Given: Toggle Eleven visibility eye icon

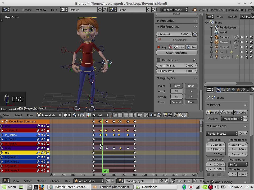Looking at the screenshot, I should pyautogui.click(x=242, y=42).
